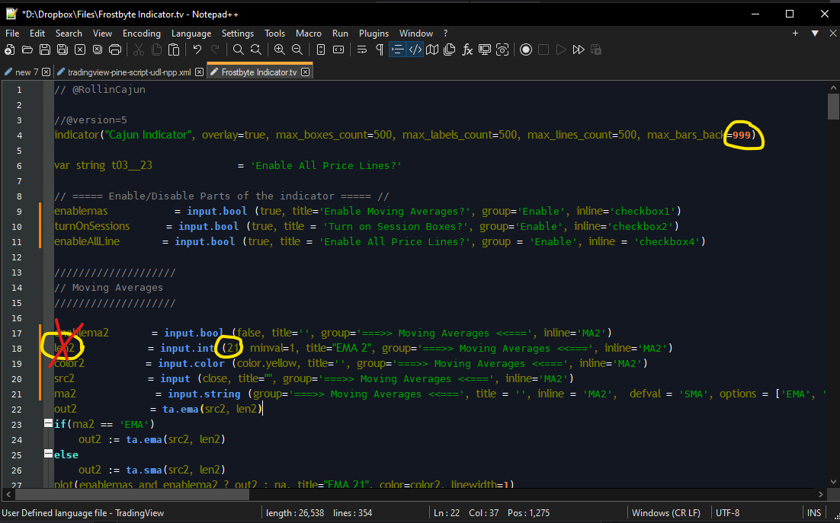840x523 pixels.
Task: Toggle the User Defined Language icon
Action: pyautogui.click(x=415, y=49)
